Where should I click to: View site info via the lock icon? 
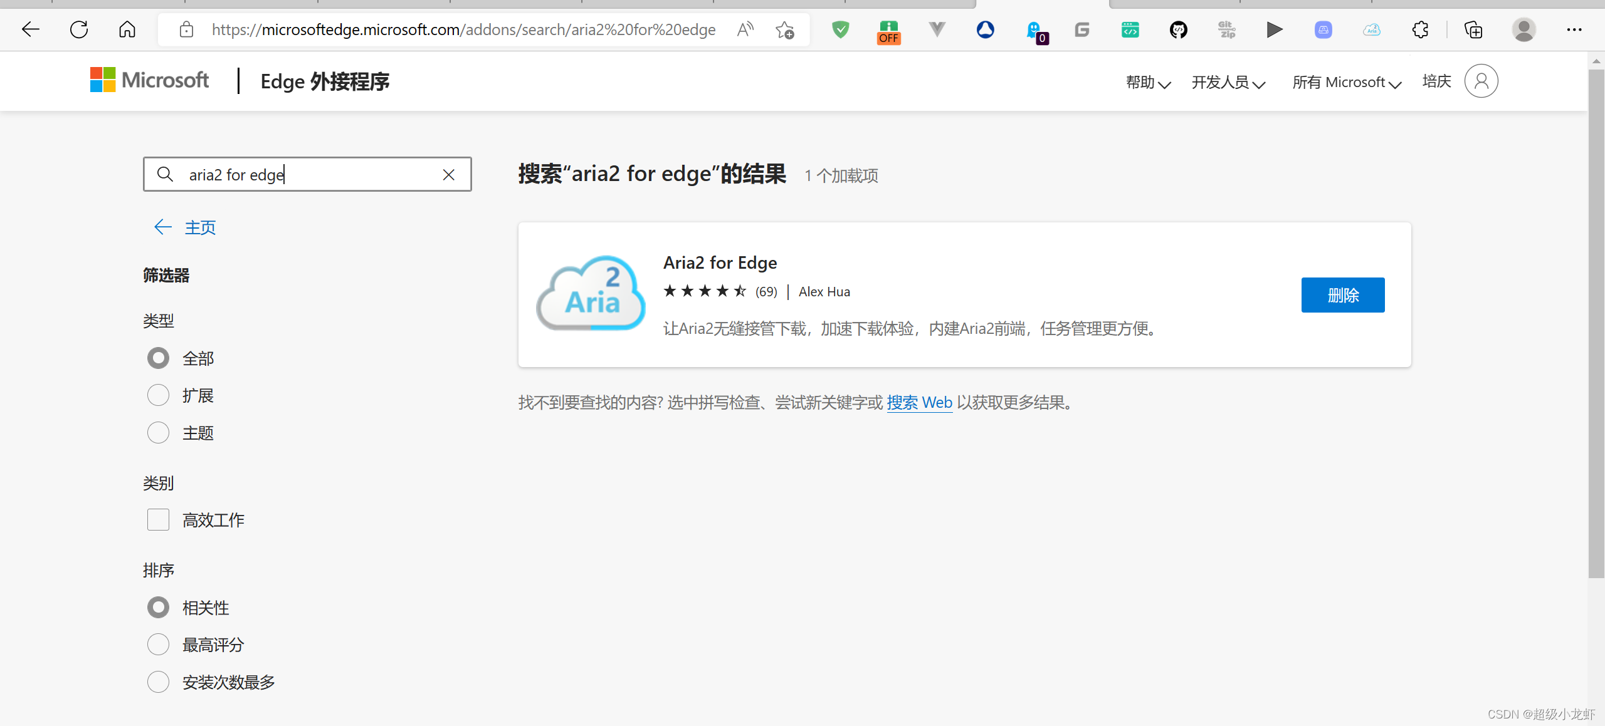point(186,29)
